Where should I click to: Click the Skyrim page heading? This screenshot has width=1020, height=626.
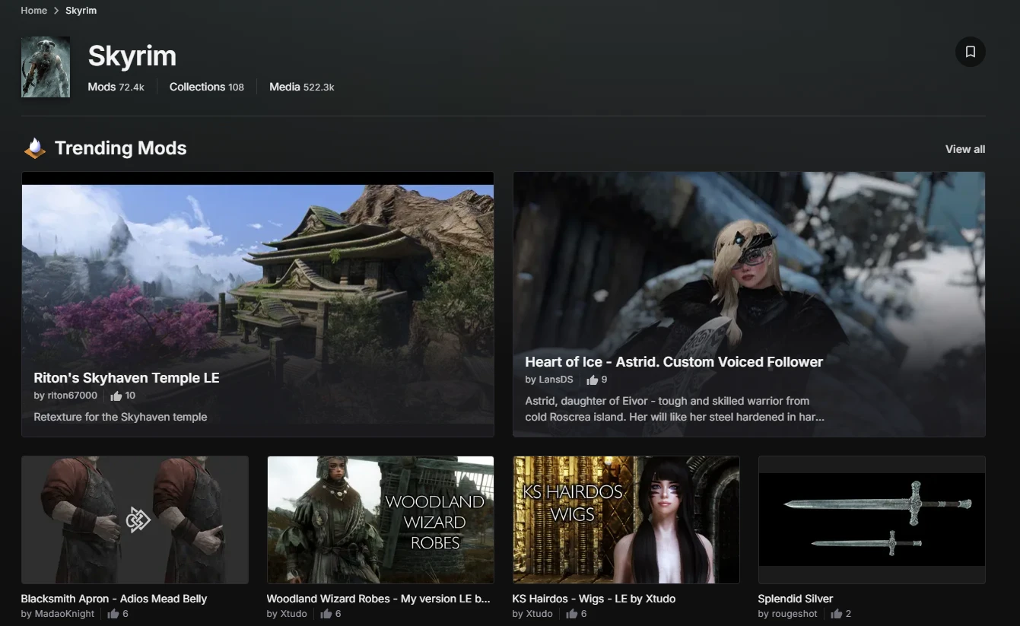(132, 56)
